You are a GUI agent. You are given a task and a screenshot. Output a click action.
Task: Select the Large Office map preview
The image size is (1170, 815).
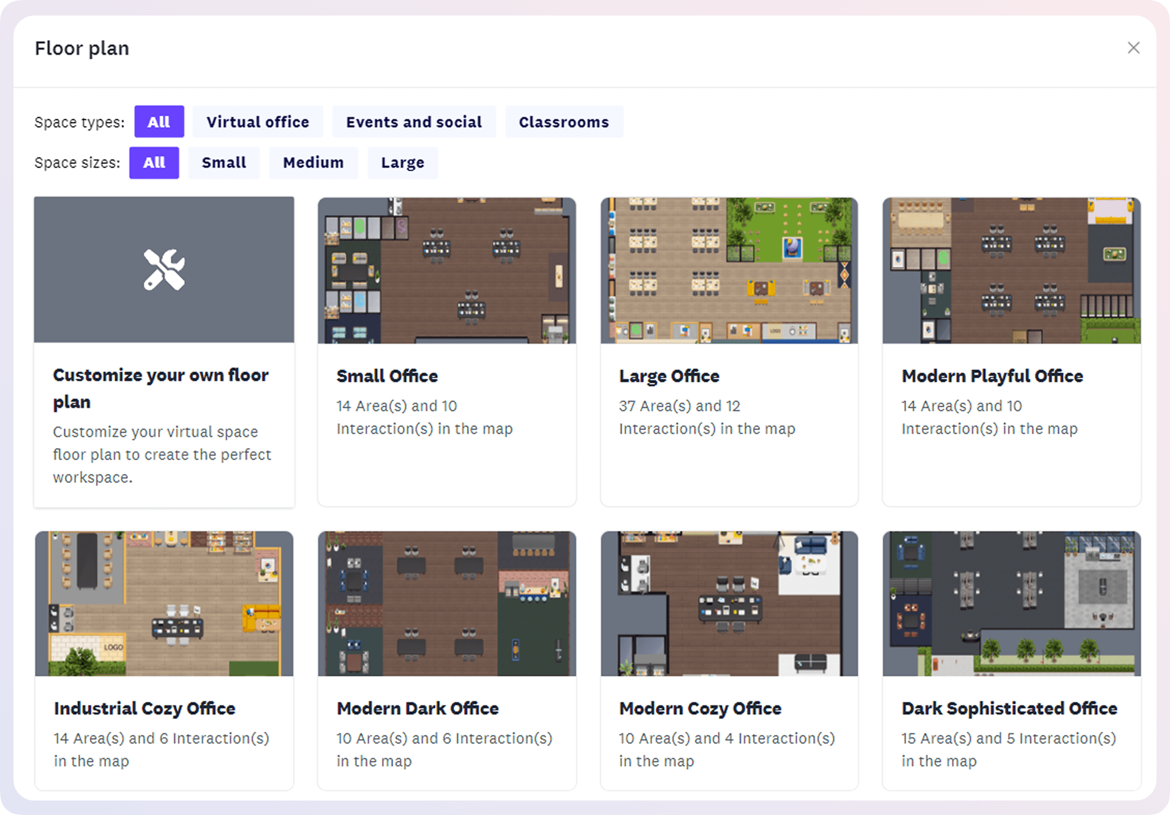click(x=729, y=270)
